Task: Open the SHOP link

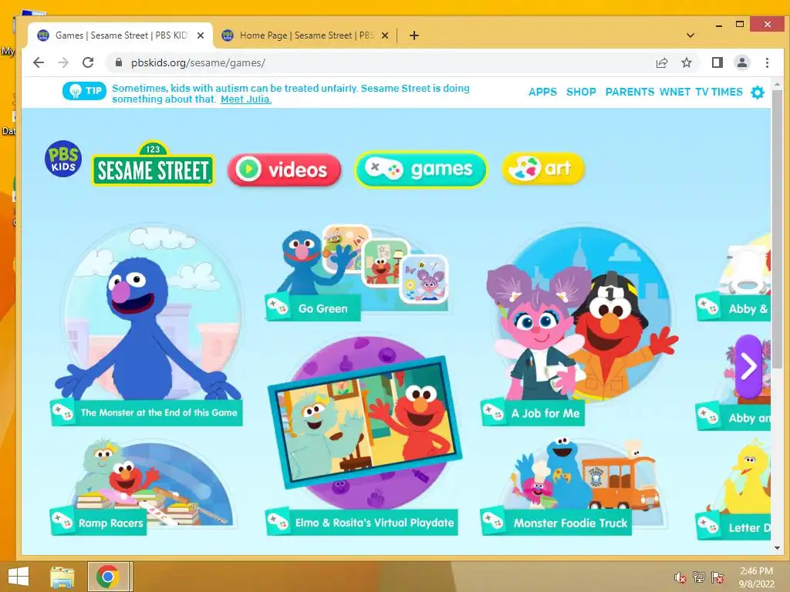Action: click(581, 92)
